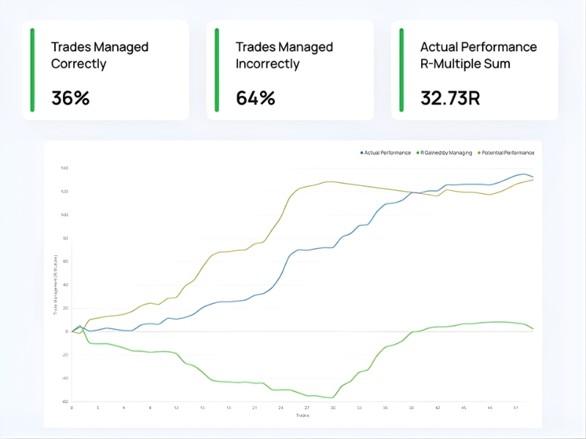Open the Actual Performance R-Multiple Sum card
Screen dimensions: 586x439
point(474,70)
